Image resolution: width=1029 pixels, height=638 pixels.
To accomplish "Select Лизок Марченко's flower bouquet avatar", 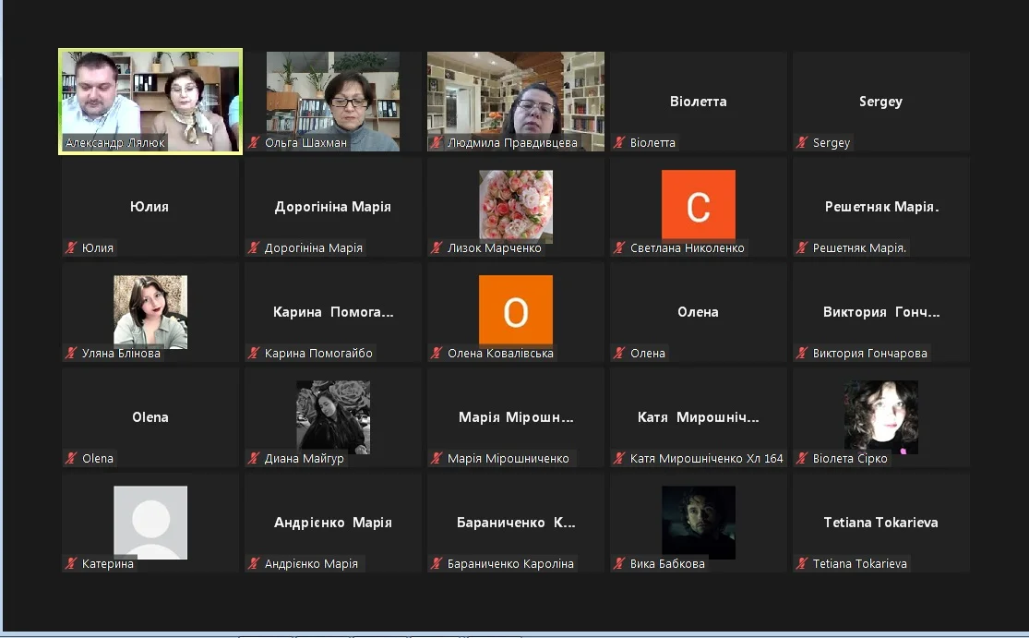I will coord(516,206).
